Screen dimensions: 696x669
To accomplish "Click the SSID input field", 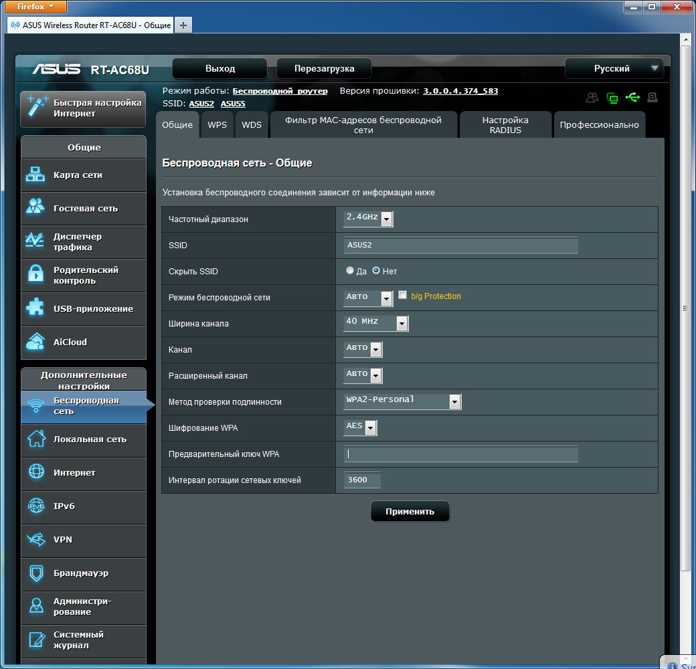I will coord(460,245).
